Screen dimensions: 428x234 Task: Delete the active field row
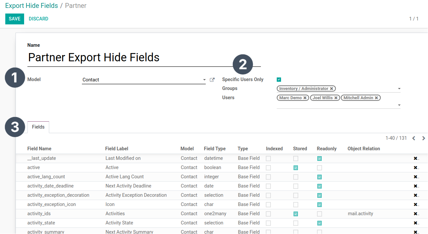415,168
